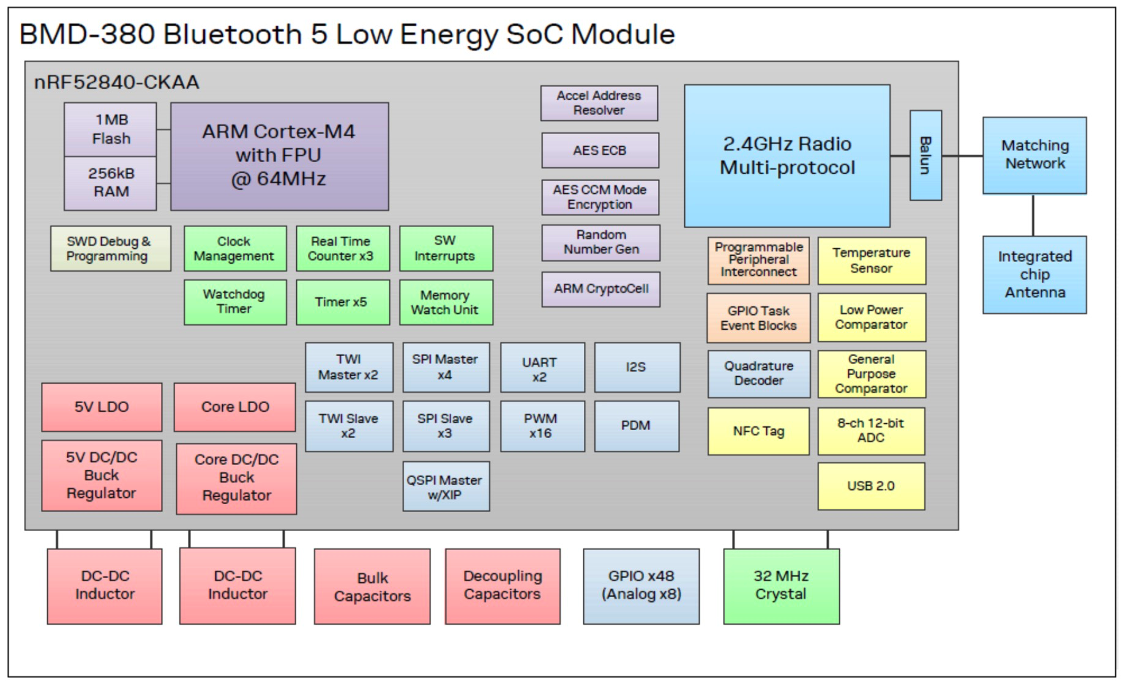Click the nRF52840-CKAA label
1125x684 pixels.
115,82
